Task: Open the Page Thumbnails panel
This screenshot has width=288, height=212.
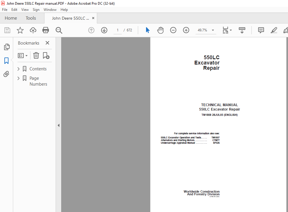Action: 7,47
